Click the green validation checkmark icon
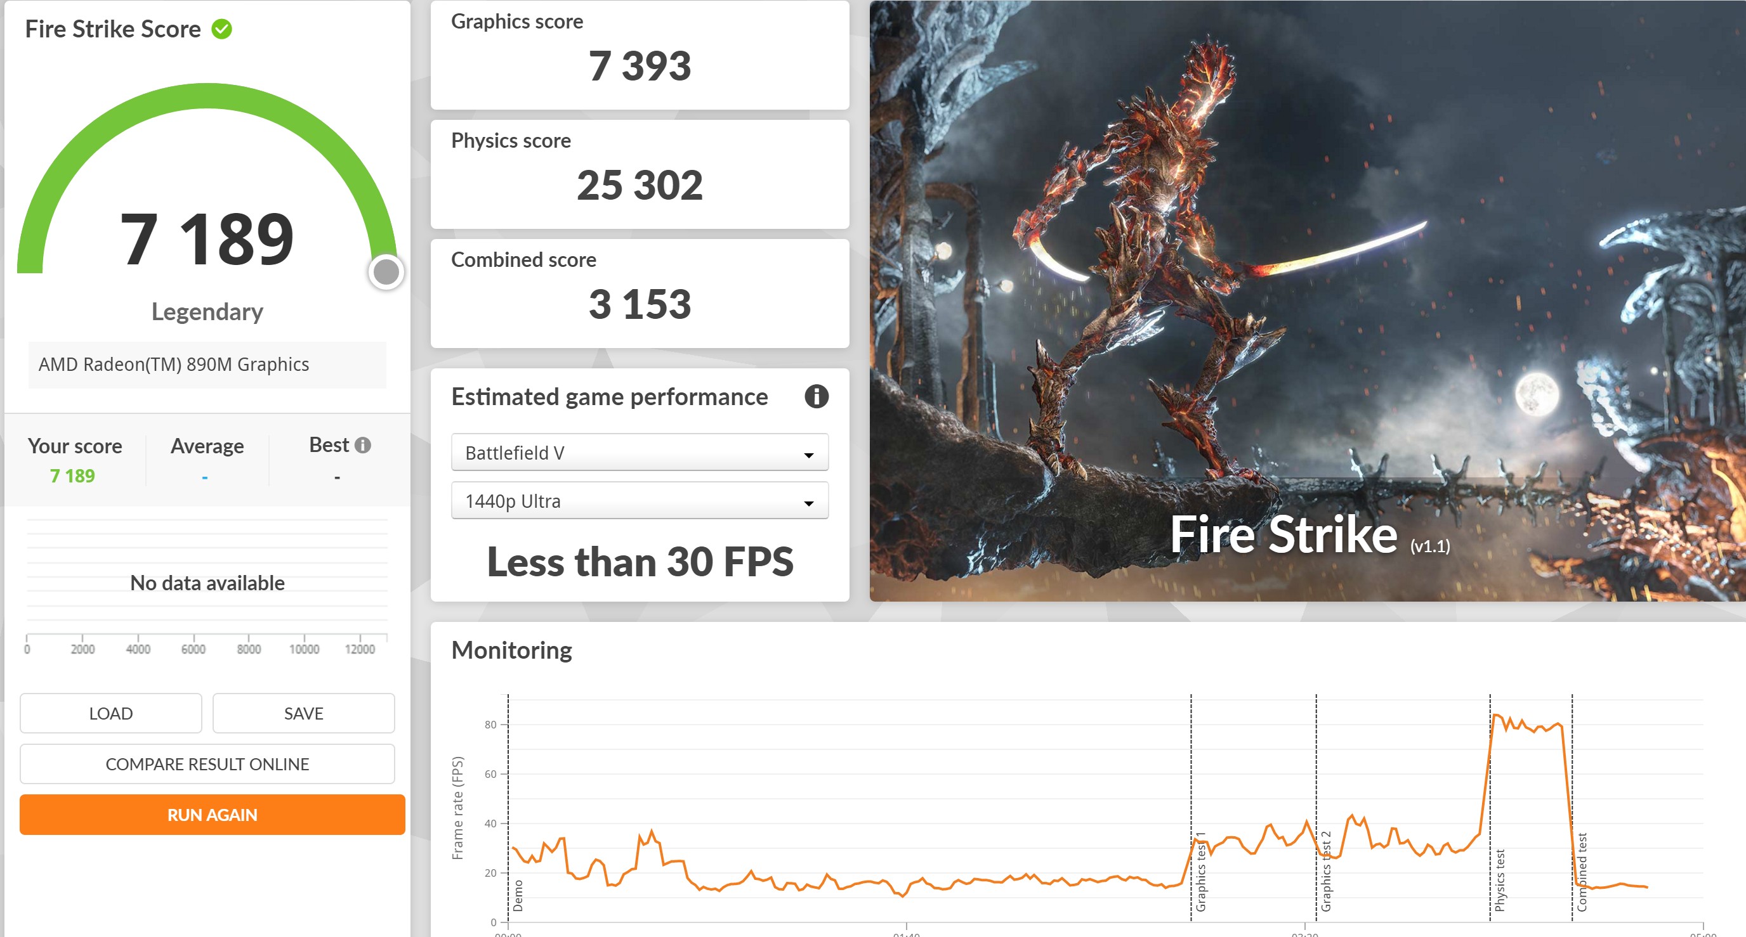The height and width of the screenshot is (937, 1746). (x=221, y=29)
